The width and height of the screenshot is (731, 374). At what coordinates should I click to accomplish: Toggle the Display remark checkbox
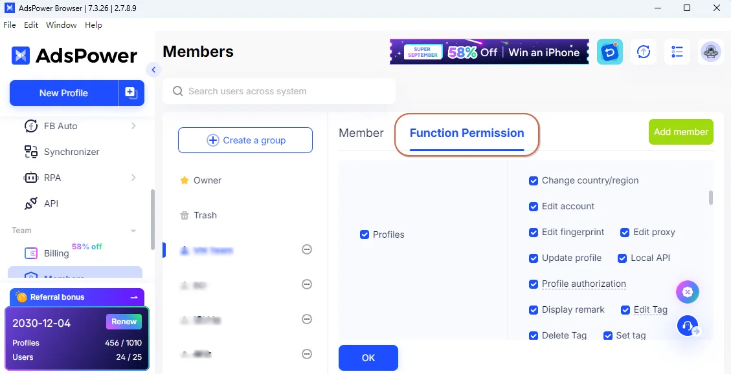pyautogui.click(x=534, y=310)
